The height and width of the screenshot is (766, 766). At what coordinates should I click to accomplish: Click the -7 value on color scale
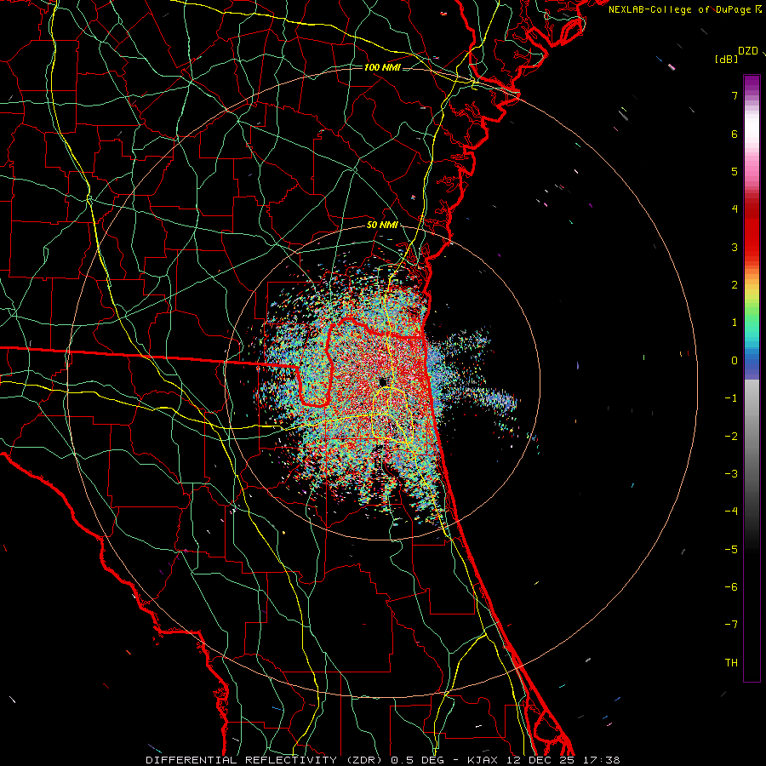(731, 625)
